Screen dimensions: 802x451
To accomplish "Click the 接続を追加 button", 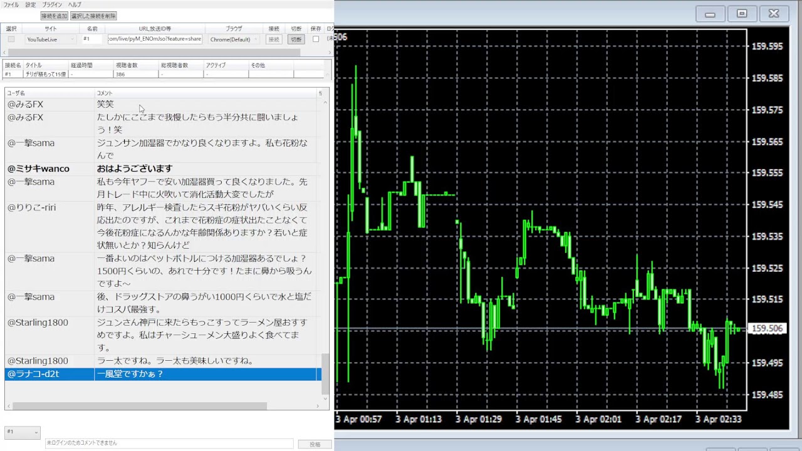I will (55, 16).
